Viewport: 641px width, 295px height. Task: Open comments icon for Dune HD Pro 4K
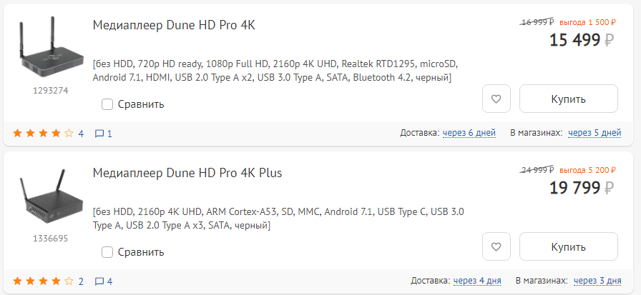(x=99, y=134)
